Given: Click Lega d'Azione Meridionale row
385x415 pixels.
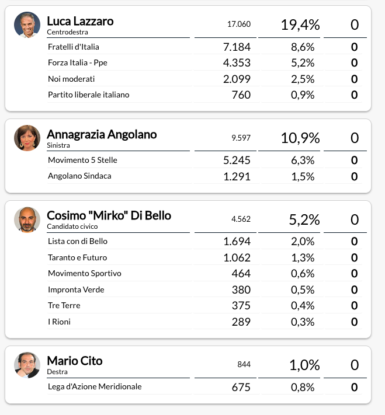Looking at the screenshot, I should tap(204, 387).
